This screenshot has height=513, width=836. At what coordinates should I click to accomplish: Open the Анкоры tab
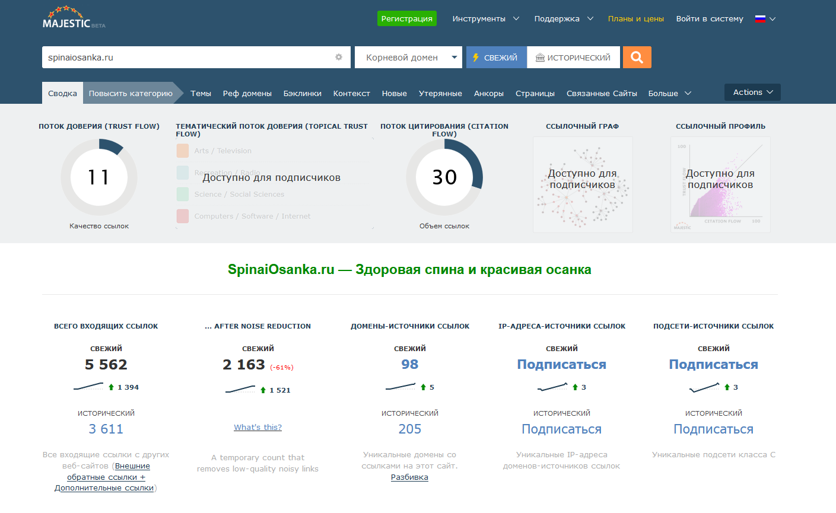click(x=489, y=94)
